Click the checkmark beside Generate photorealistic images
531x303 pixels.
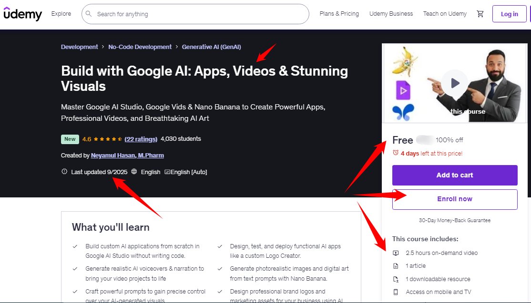[x=220, y=269]
